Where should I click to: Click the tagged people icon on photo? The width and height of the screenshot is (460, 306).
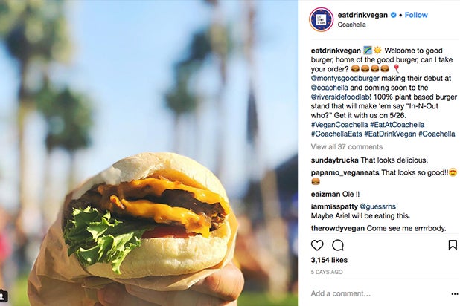coord(4,296)
